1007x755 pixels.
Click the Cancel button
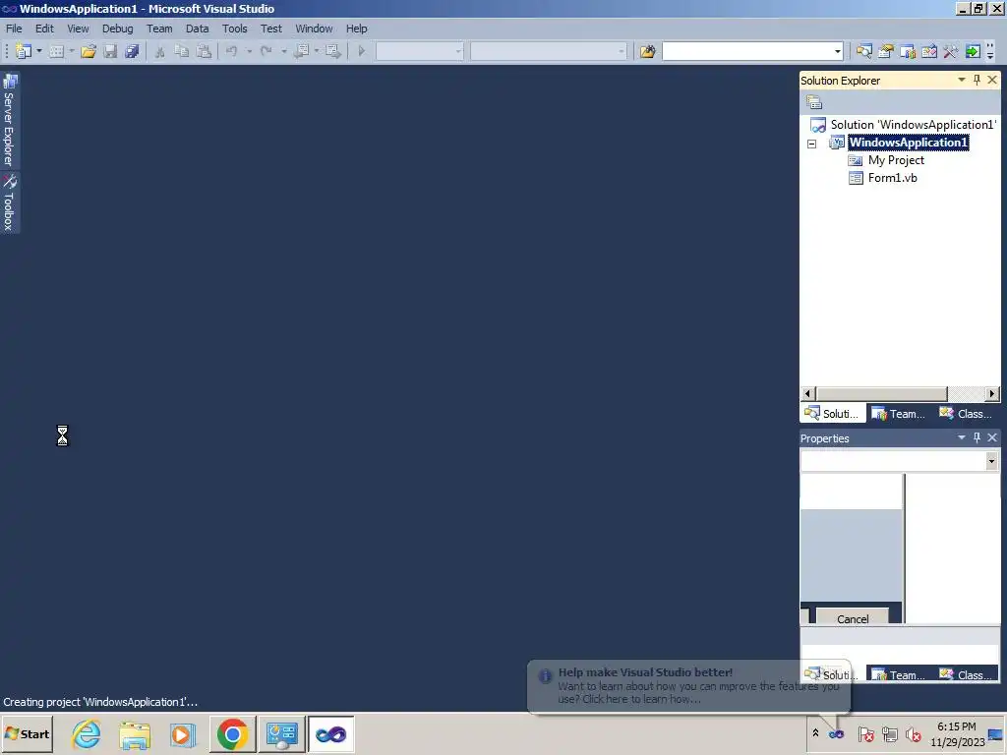pos(853,617)
